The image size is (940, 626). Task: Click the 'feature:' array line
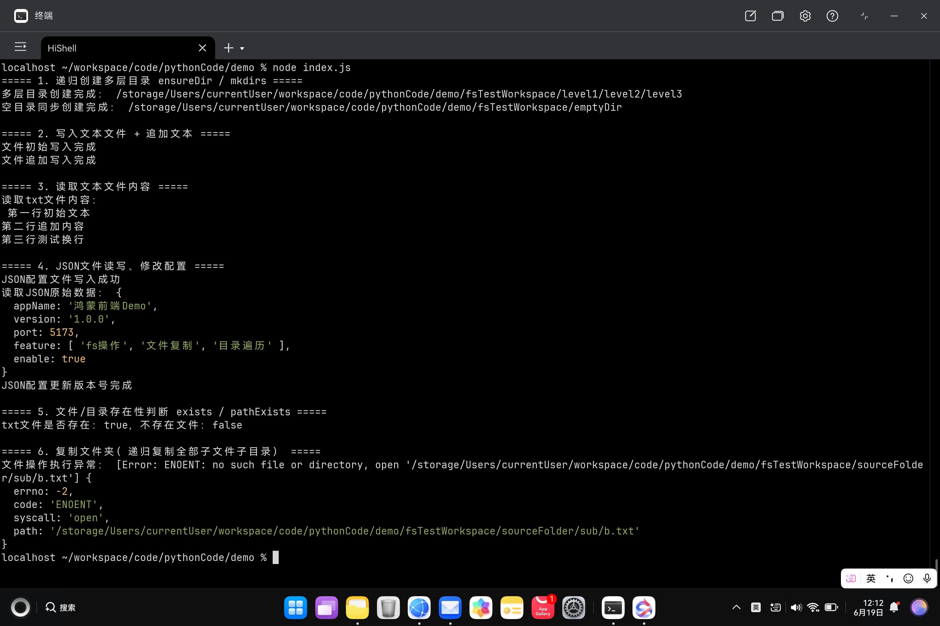click(152, 345)
